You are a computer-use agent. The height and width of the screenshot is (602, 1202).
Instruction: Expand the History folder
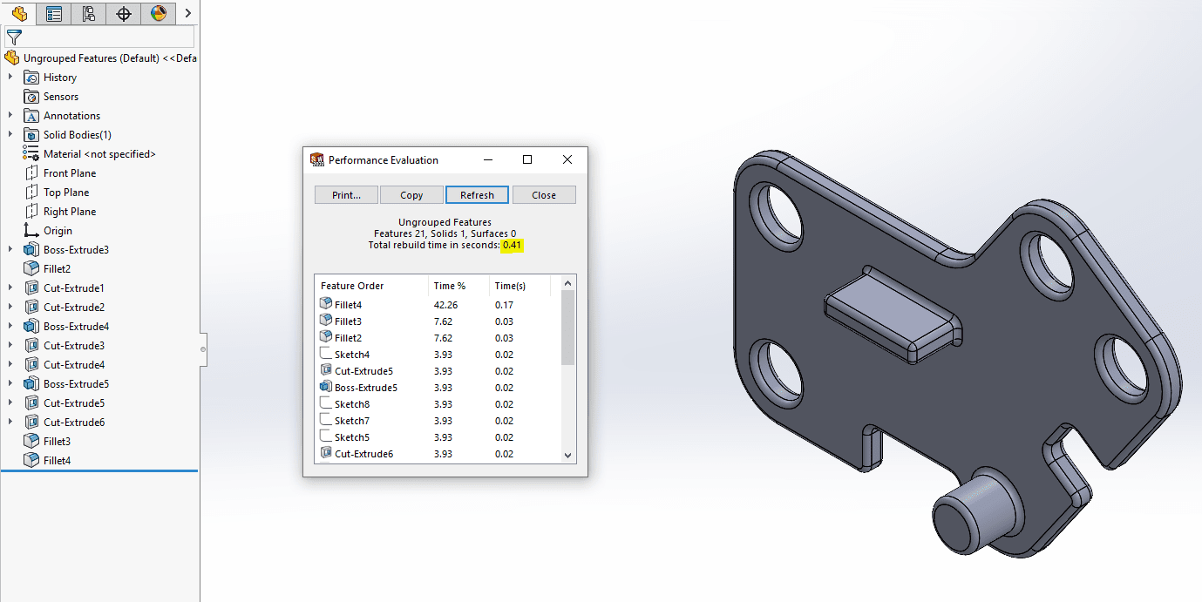(x=10, y=77)
